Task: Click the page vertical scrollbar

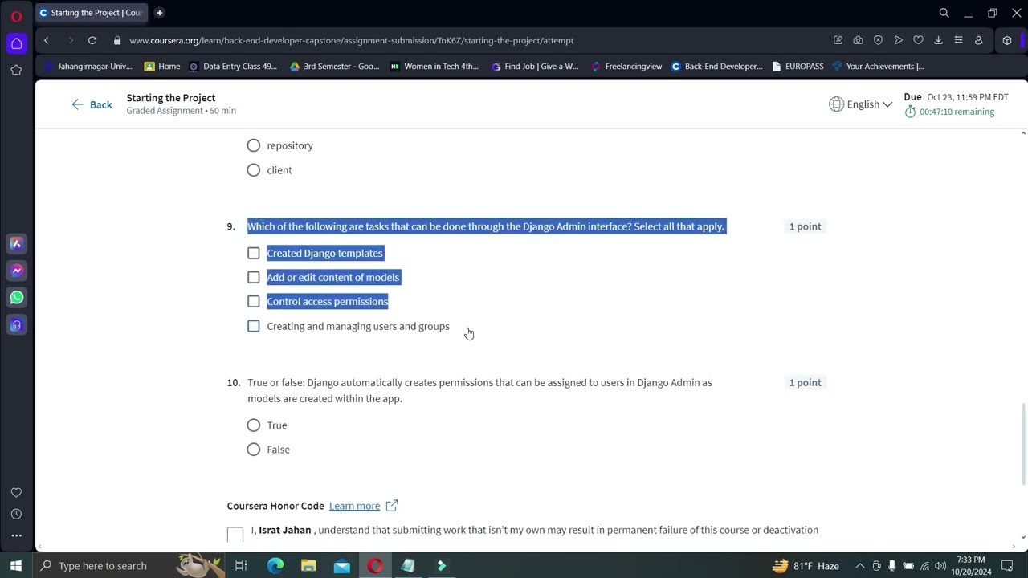Action: click(1022, 444)
